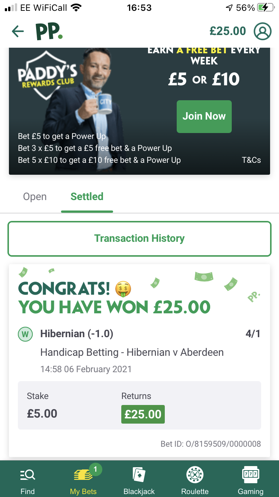This screenshot has height=497, width=279.
Task: Open the Blackjack cards icon
Action: (139, 475)
